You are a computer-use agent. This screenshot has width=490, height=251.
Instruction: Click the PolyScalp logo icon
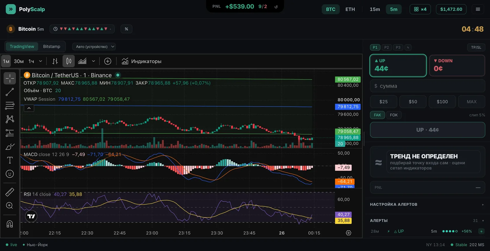[11, 9]
